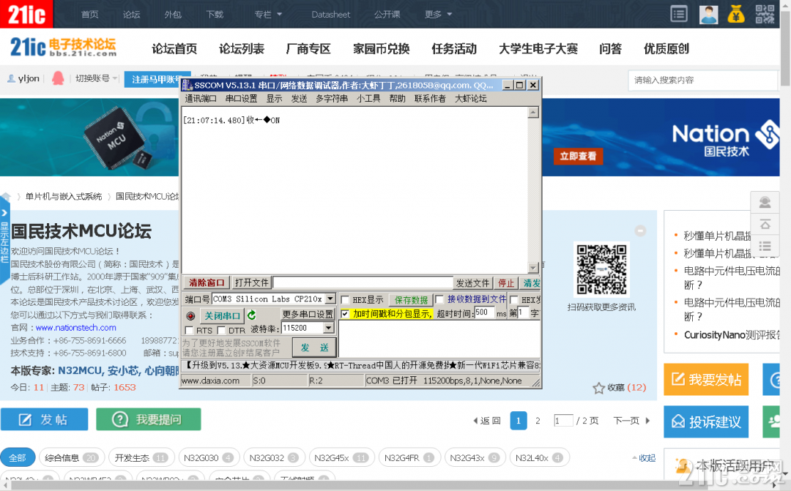
Task: Click the 关闭串口 button
Action: click(222, 315)
